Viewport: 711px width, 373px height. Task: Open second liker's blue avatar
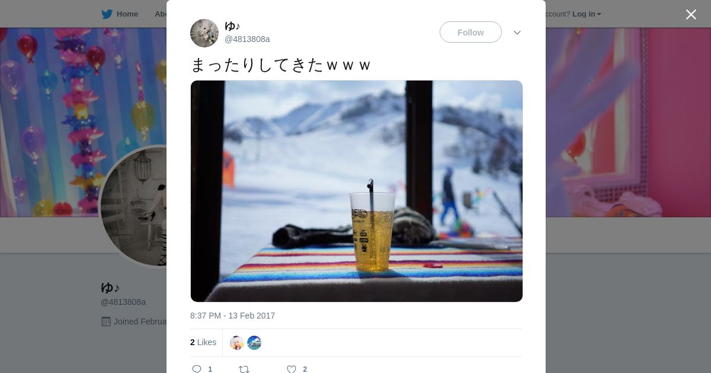coord(254,343)
